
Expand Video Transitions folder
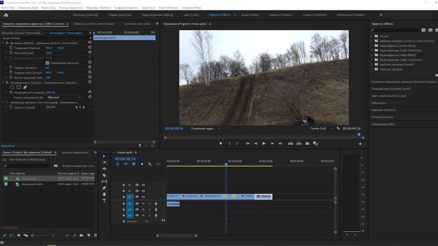(x=372, y=60)
